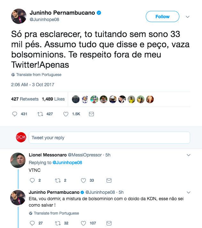
Task: Reply to the main Juninho tweet
Action: 14,114
